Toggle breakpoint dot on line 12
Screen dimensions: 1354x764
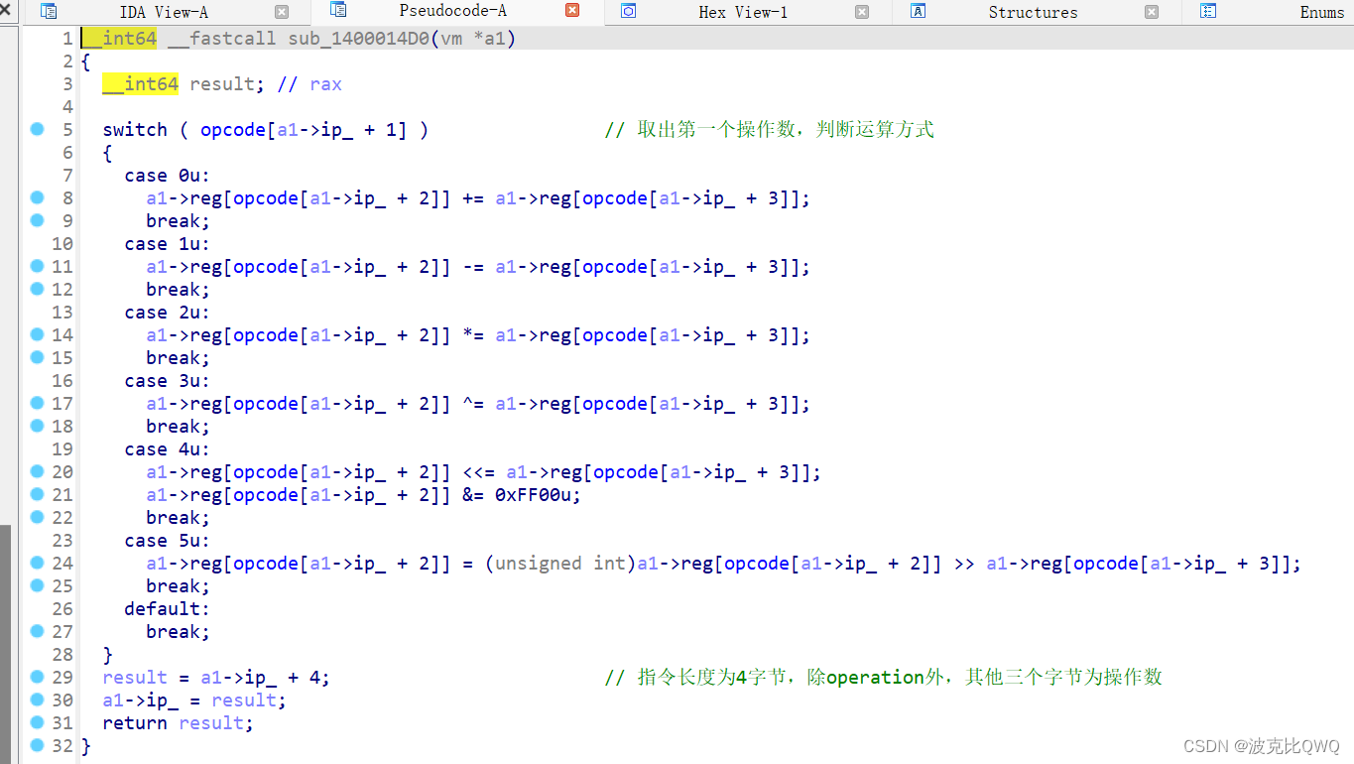(x=37, y=289)
